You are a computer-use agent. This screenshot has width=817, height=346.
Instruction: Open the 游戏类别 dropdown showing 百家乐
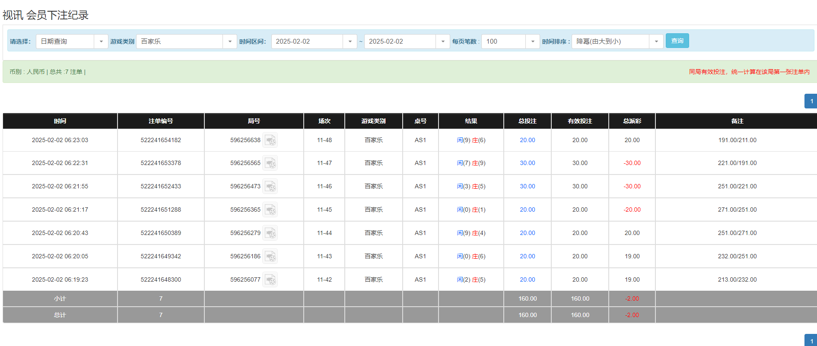tap(229, 41)
